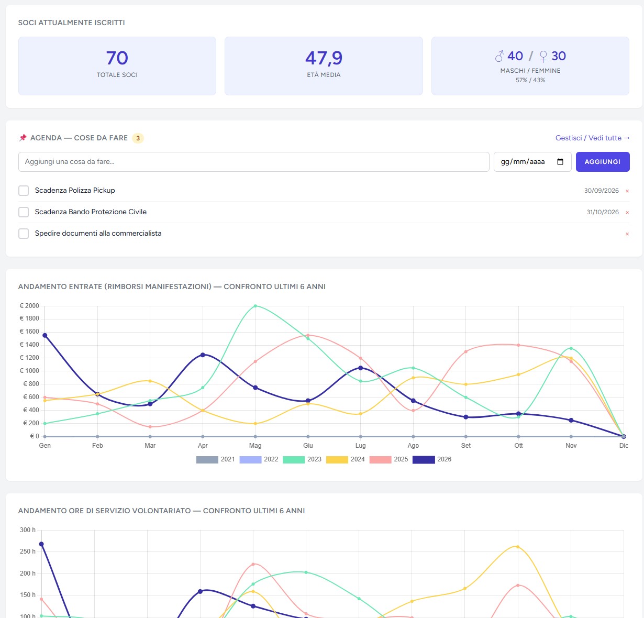Toggle 2021 series in entrate legend
This screenshot has height=618, width=644.
coord(215,459)
